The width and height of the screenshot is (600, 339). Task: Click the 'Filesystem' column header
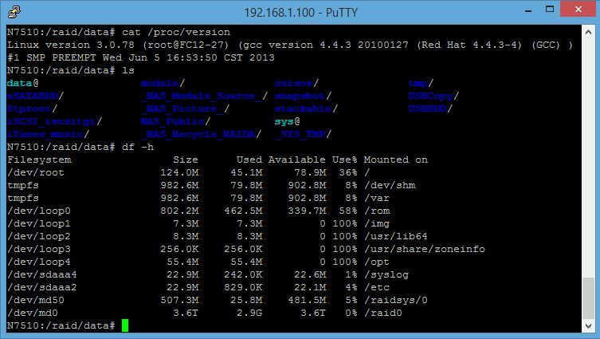39,160
